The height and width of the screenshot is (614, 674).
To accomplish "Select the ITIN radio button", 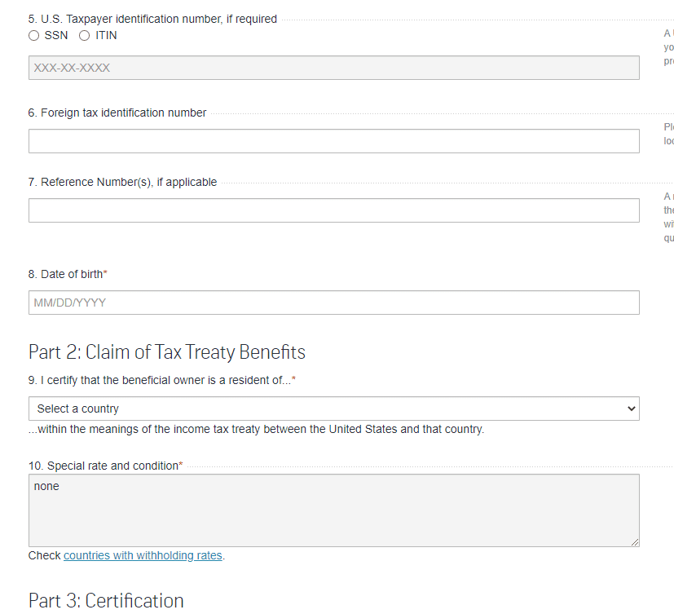I will 85,36.
